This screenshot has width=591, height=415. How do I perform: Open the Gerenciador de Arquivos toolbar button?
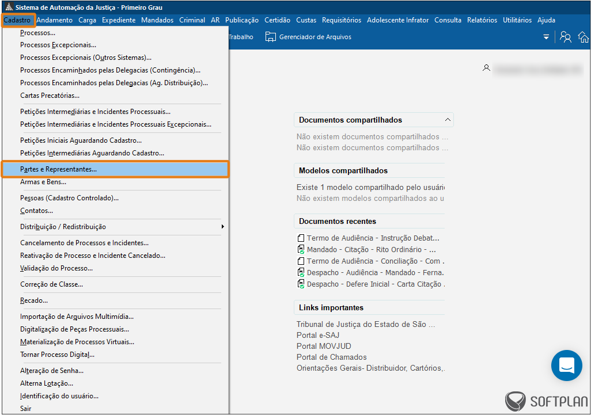point(308,37)
